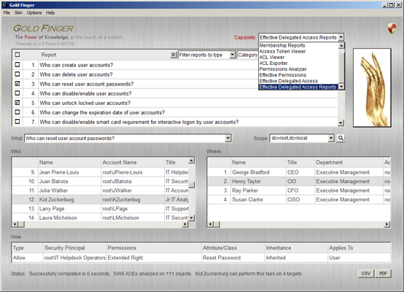Image resolution: width=404 pixels, height=292 pixels.
Task: Select Susan Clarke in Where table
Action: [299, 199]
